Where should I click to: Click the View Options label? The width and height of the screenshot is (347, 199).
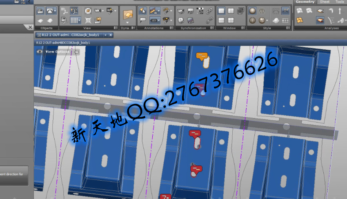pyautogui.click(x=57, y=52)
